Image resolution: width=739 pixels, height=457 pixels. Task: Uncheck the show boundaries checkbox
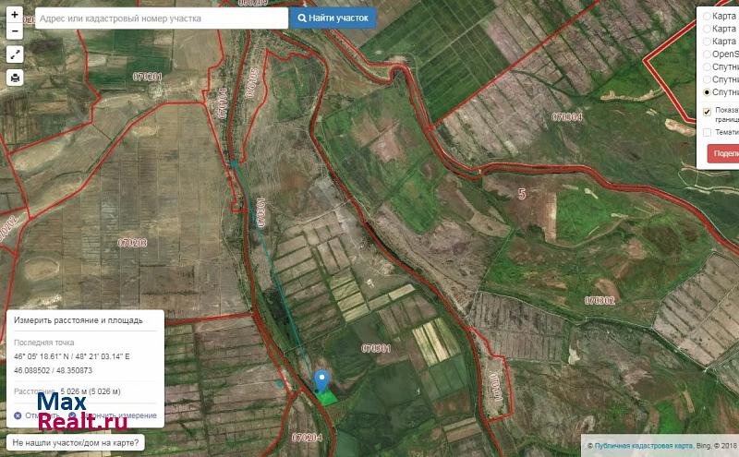pyautogui.click(x=708, y=112)
